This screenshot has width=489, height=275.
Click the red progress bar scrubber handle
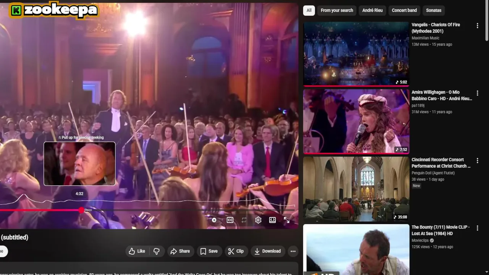pyautogui.click(x=82, y=210)
